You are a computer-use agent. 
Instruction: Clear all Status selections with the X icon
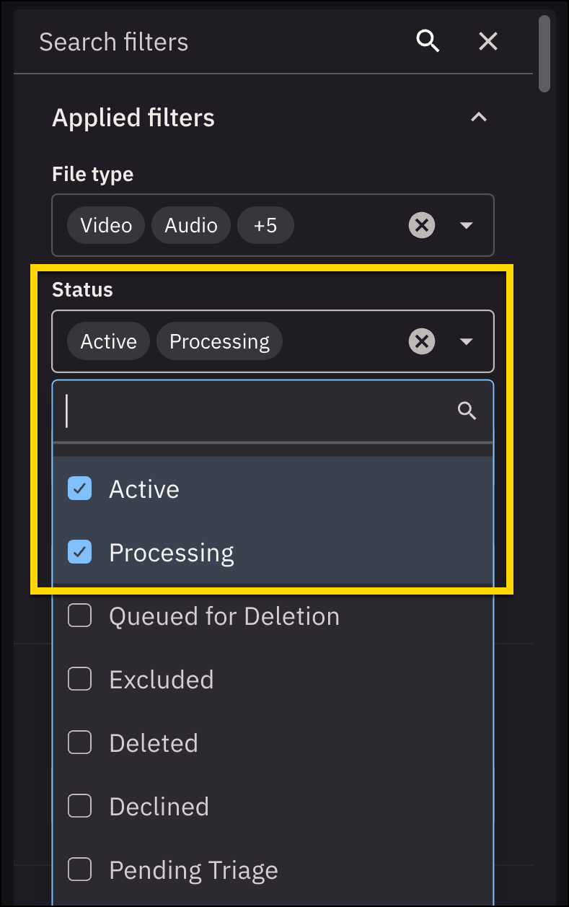(421, 341)
